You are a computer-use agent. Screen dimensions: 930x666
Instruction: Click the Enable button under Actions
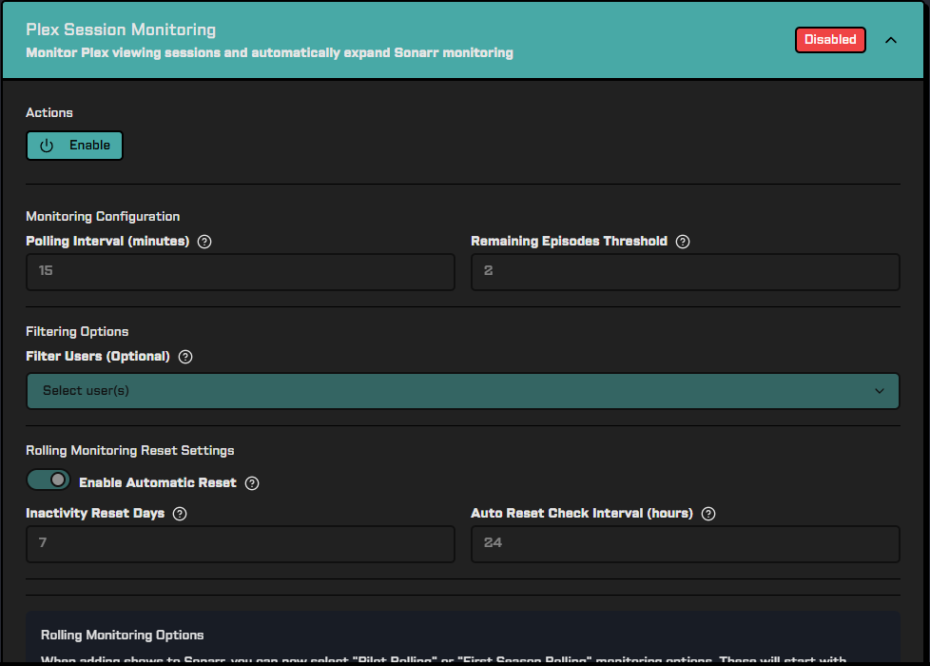tap(75, 146)
